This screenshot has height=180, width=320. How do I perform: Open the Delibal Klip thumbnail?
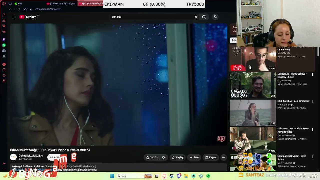pos(253,85)
